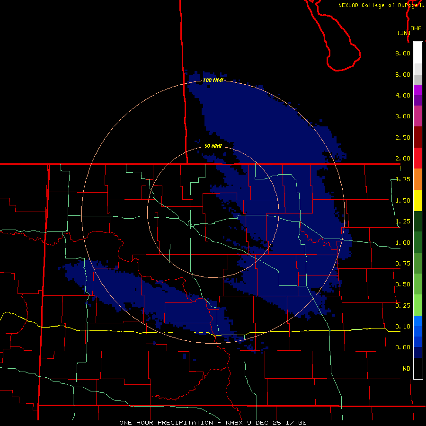Select the 0.75 legend value
This screenshot has width=426, height=426.
(x=403, y=264)
